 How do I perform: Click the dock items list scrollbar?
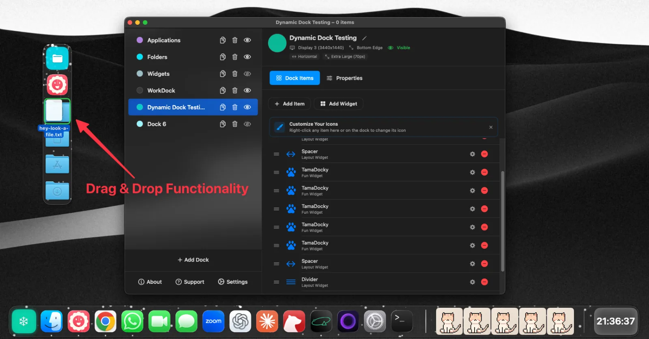pyautogui.click(x=503, y=221)
